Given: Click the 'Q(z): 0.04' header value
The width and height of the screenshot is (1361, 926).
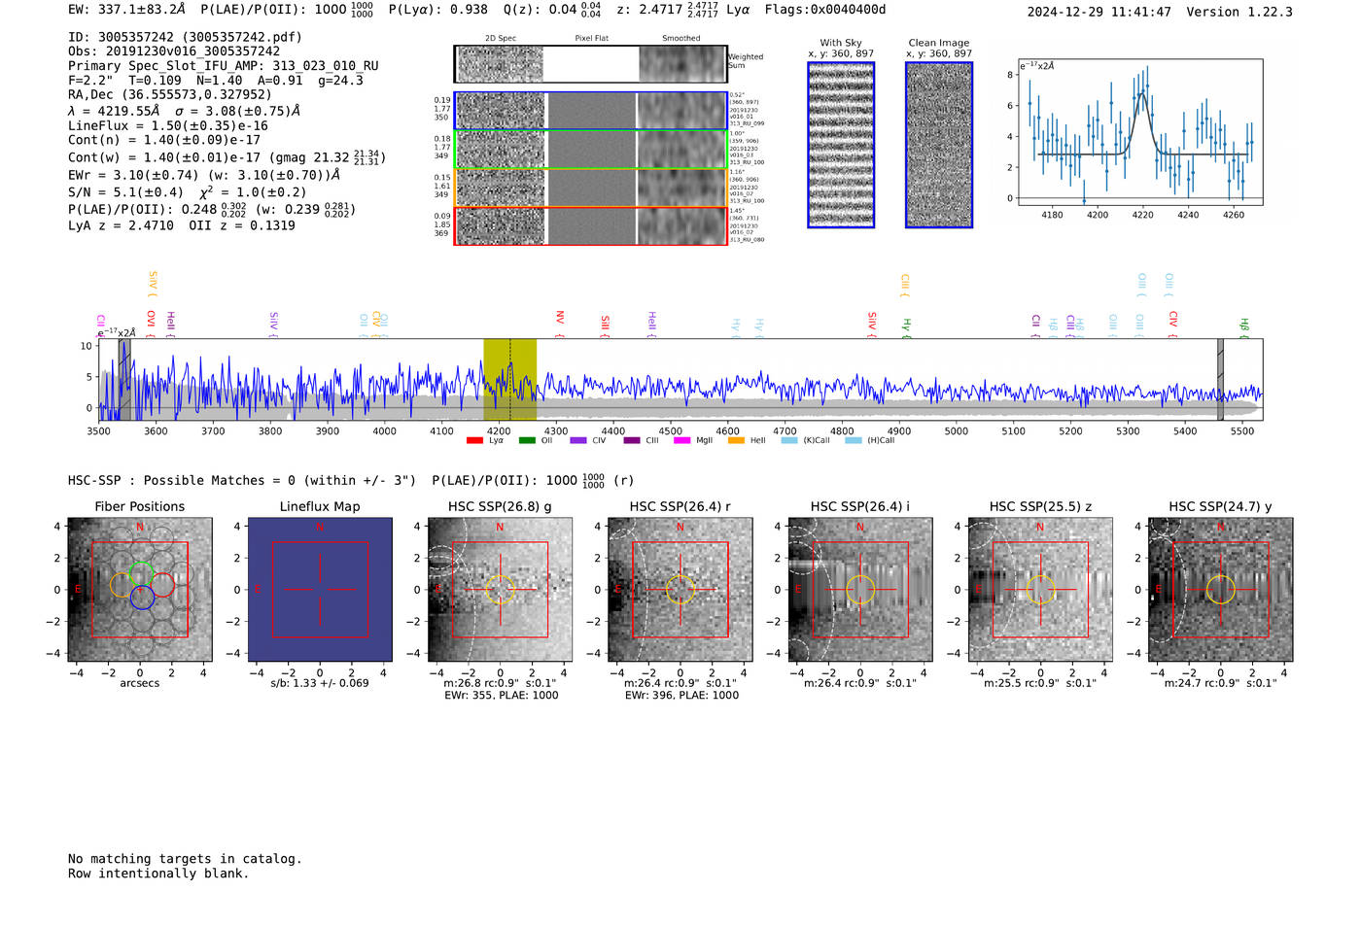Looking at the screenshot, I should (x=541, y=10).
